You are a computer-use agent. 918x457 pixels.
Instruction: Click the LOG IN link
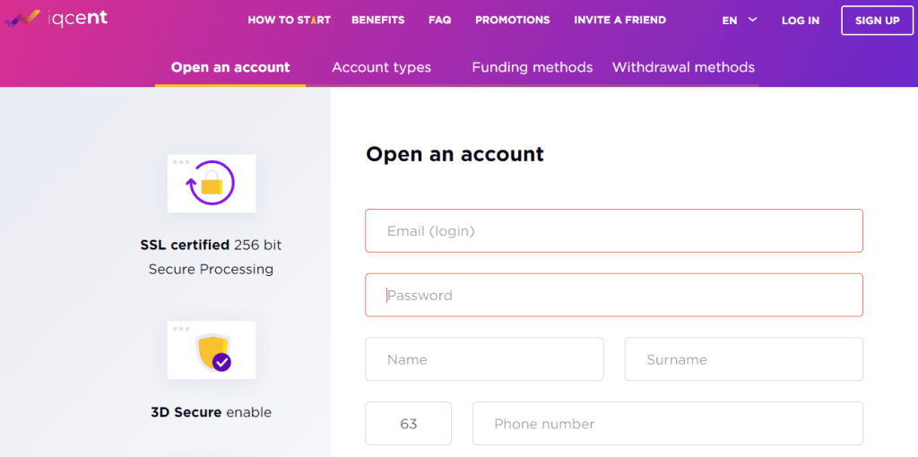pyautogui.click(x=801, y=21)
